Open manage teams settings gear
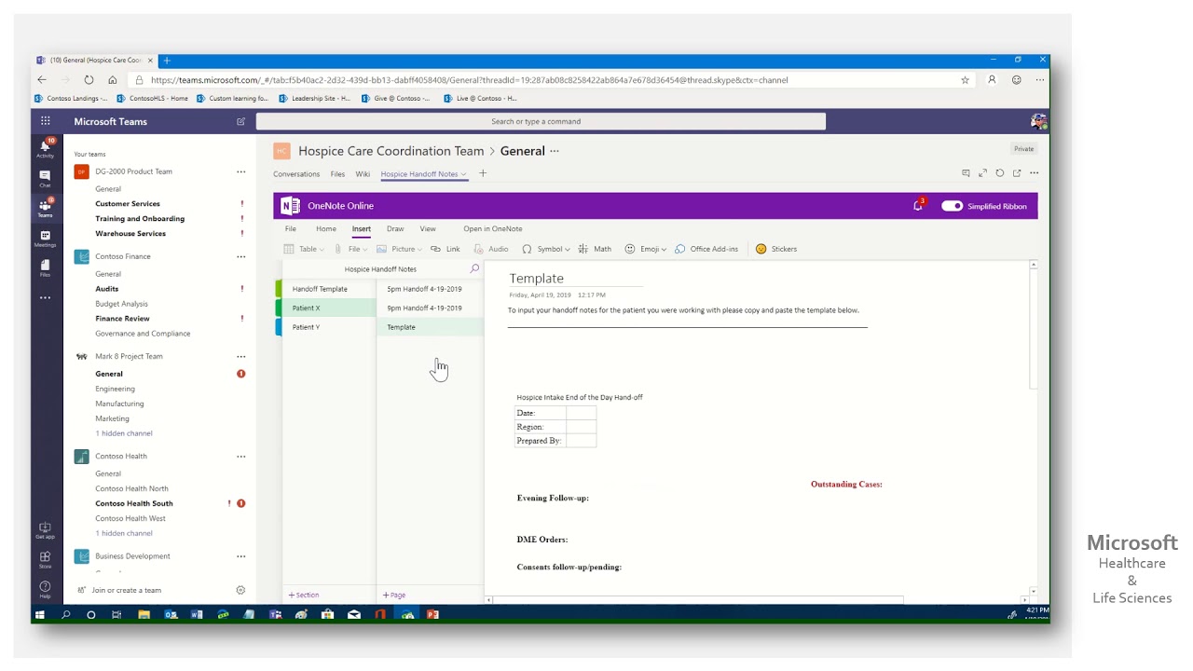Image resolution: width=1193 pixels, height=671 pixels. (x=240, y=590)
